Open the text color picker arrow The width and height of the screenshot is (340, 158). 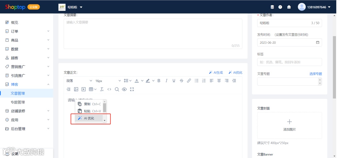pos(142,81)
